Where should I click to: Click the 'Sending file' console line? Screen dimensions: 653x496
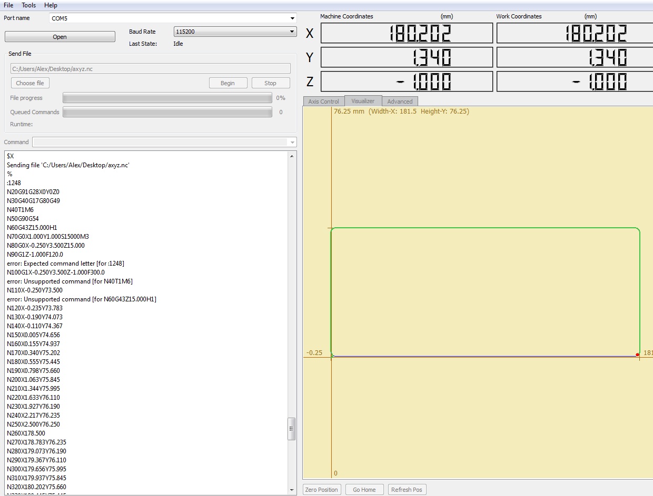tap(68, 165)
